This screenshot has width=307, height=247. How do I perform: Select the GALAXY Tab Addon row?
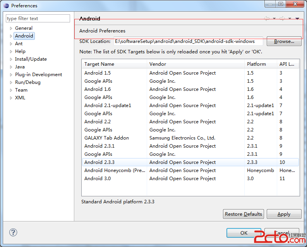pyautogui.click(x=190, y=138)
